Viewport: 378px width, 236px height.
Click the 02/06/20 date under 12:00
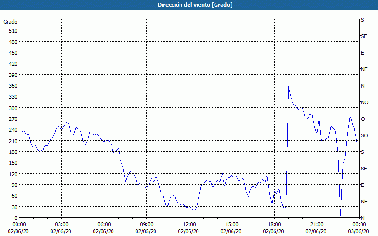point(188,231)
